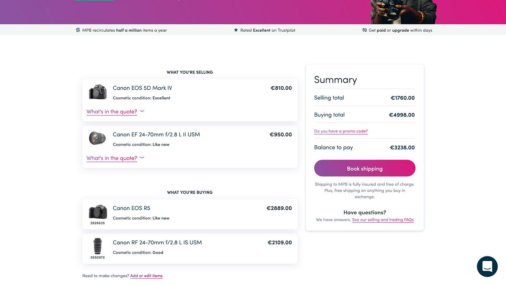The image size is (506, 285).
Task: Open selling and trading FAQs link
Action: [383, 220]
